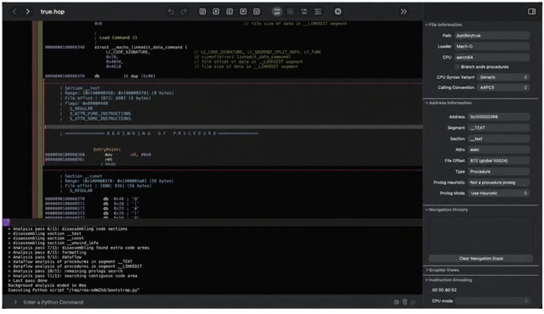Mark selection as Undefined (U)
Image resolution: width=544 pixels, height=314 pixels.
click(x=257, y=12)
